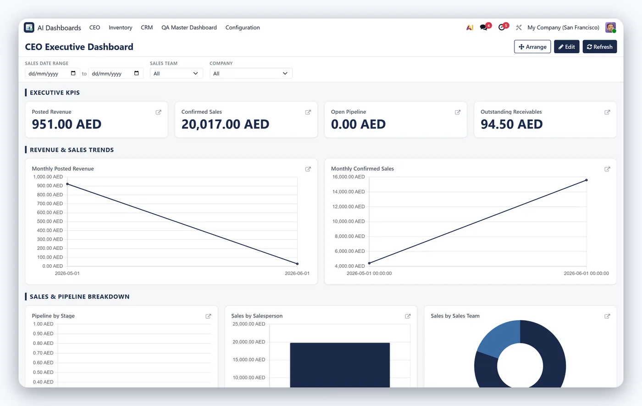This screenshot has height=406, width=642.
Task: Open Open Pipeline card external link icon
Action: (458, 112)
